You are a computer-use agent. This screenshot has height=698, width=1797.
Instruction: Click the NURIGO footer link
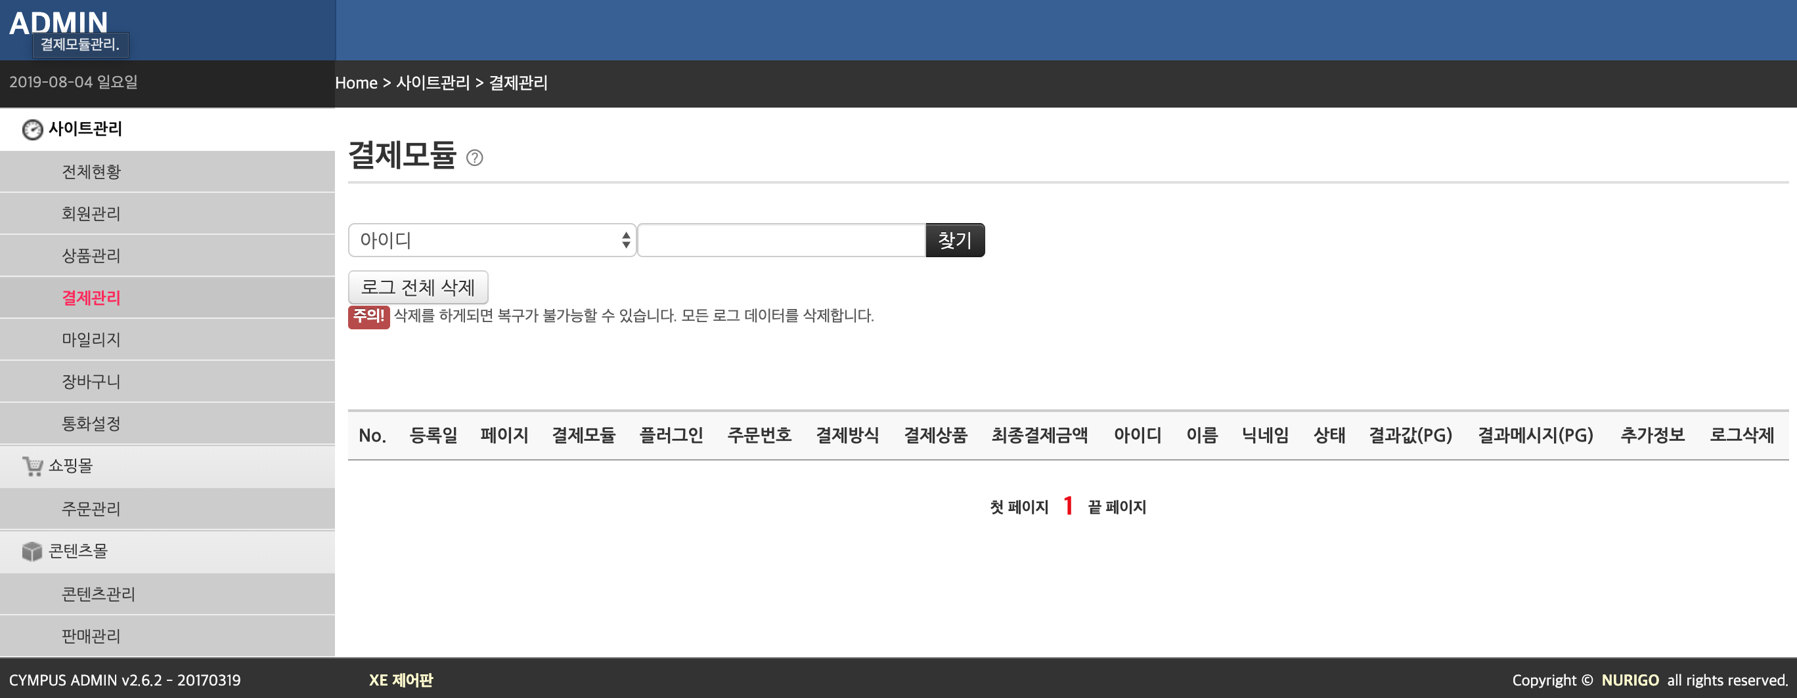point(1630,680)
